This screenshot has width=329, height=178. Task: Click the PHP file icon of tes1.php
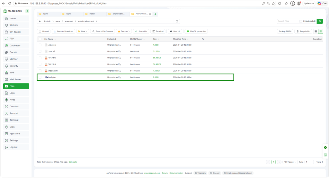[x=46, y=77]
